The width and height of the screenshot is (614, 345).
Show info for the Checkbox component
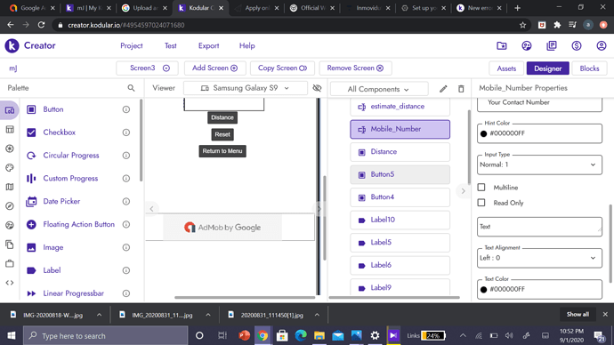point(126,132)
